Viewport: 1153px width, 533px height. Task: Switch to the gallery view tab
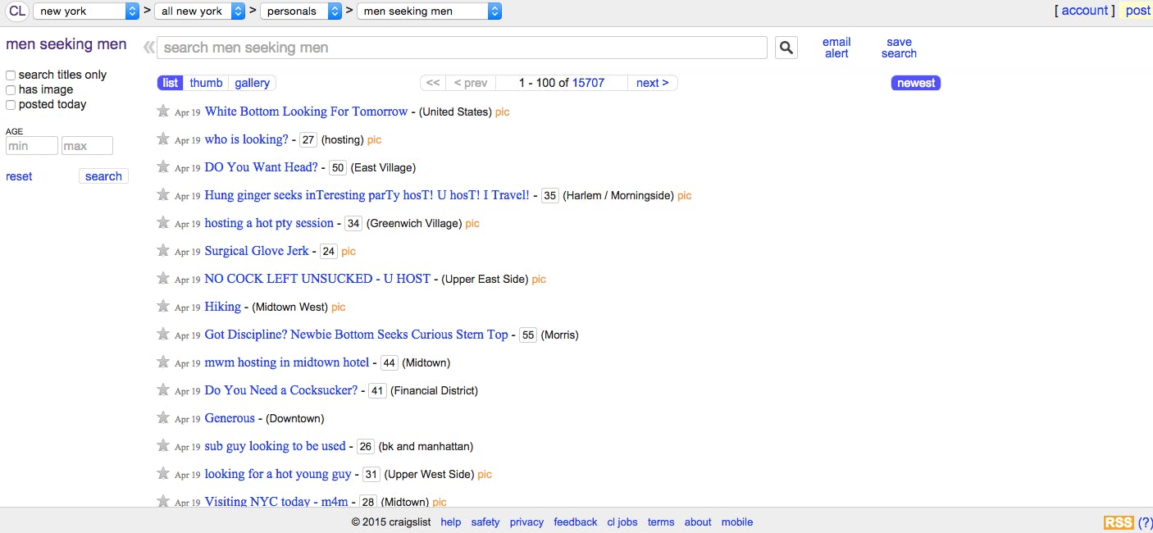(x=252, y=83)
